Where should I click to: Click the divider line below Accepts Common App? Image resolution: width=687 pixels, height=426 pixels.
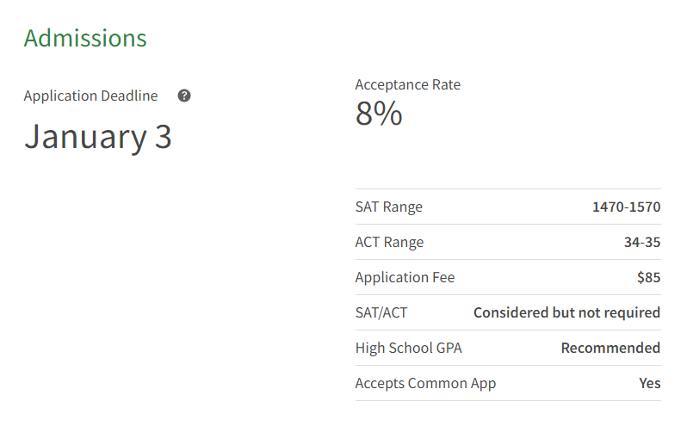pos(508,401)
